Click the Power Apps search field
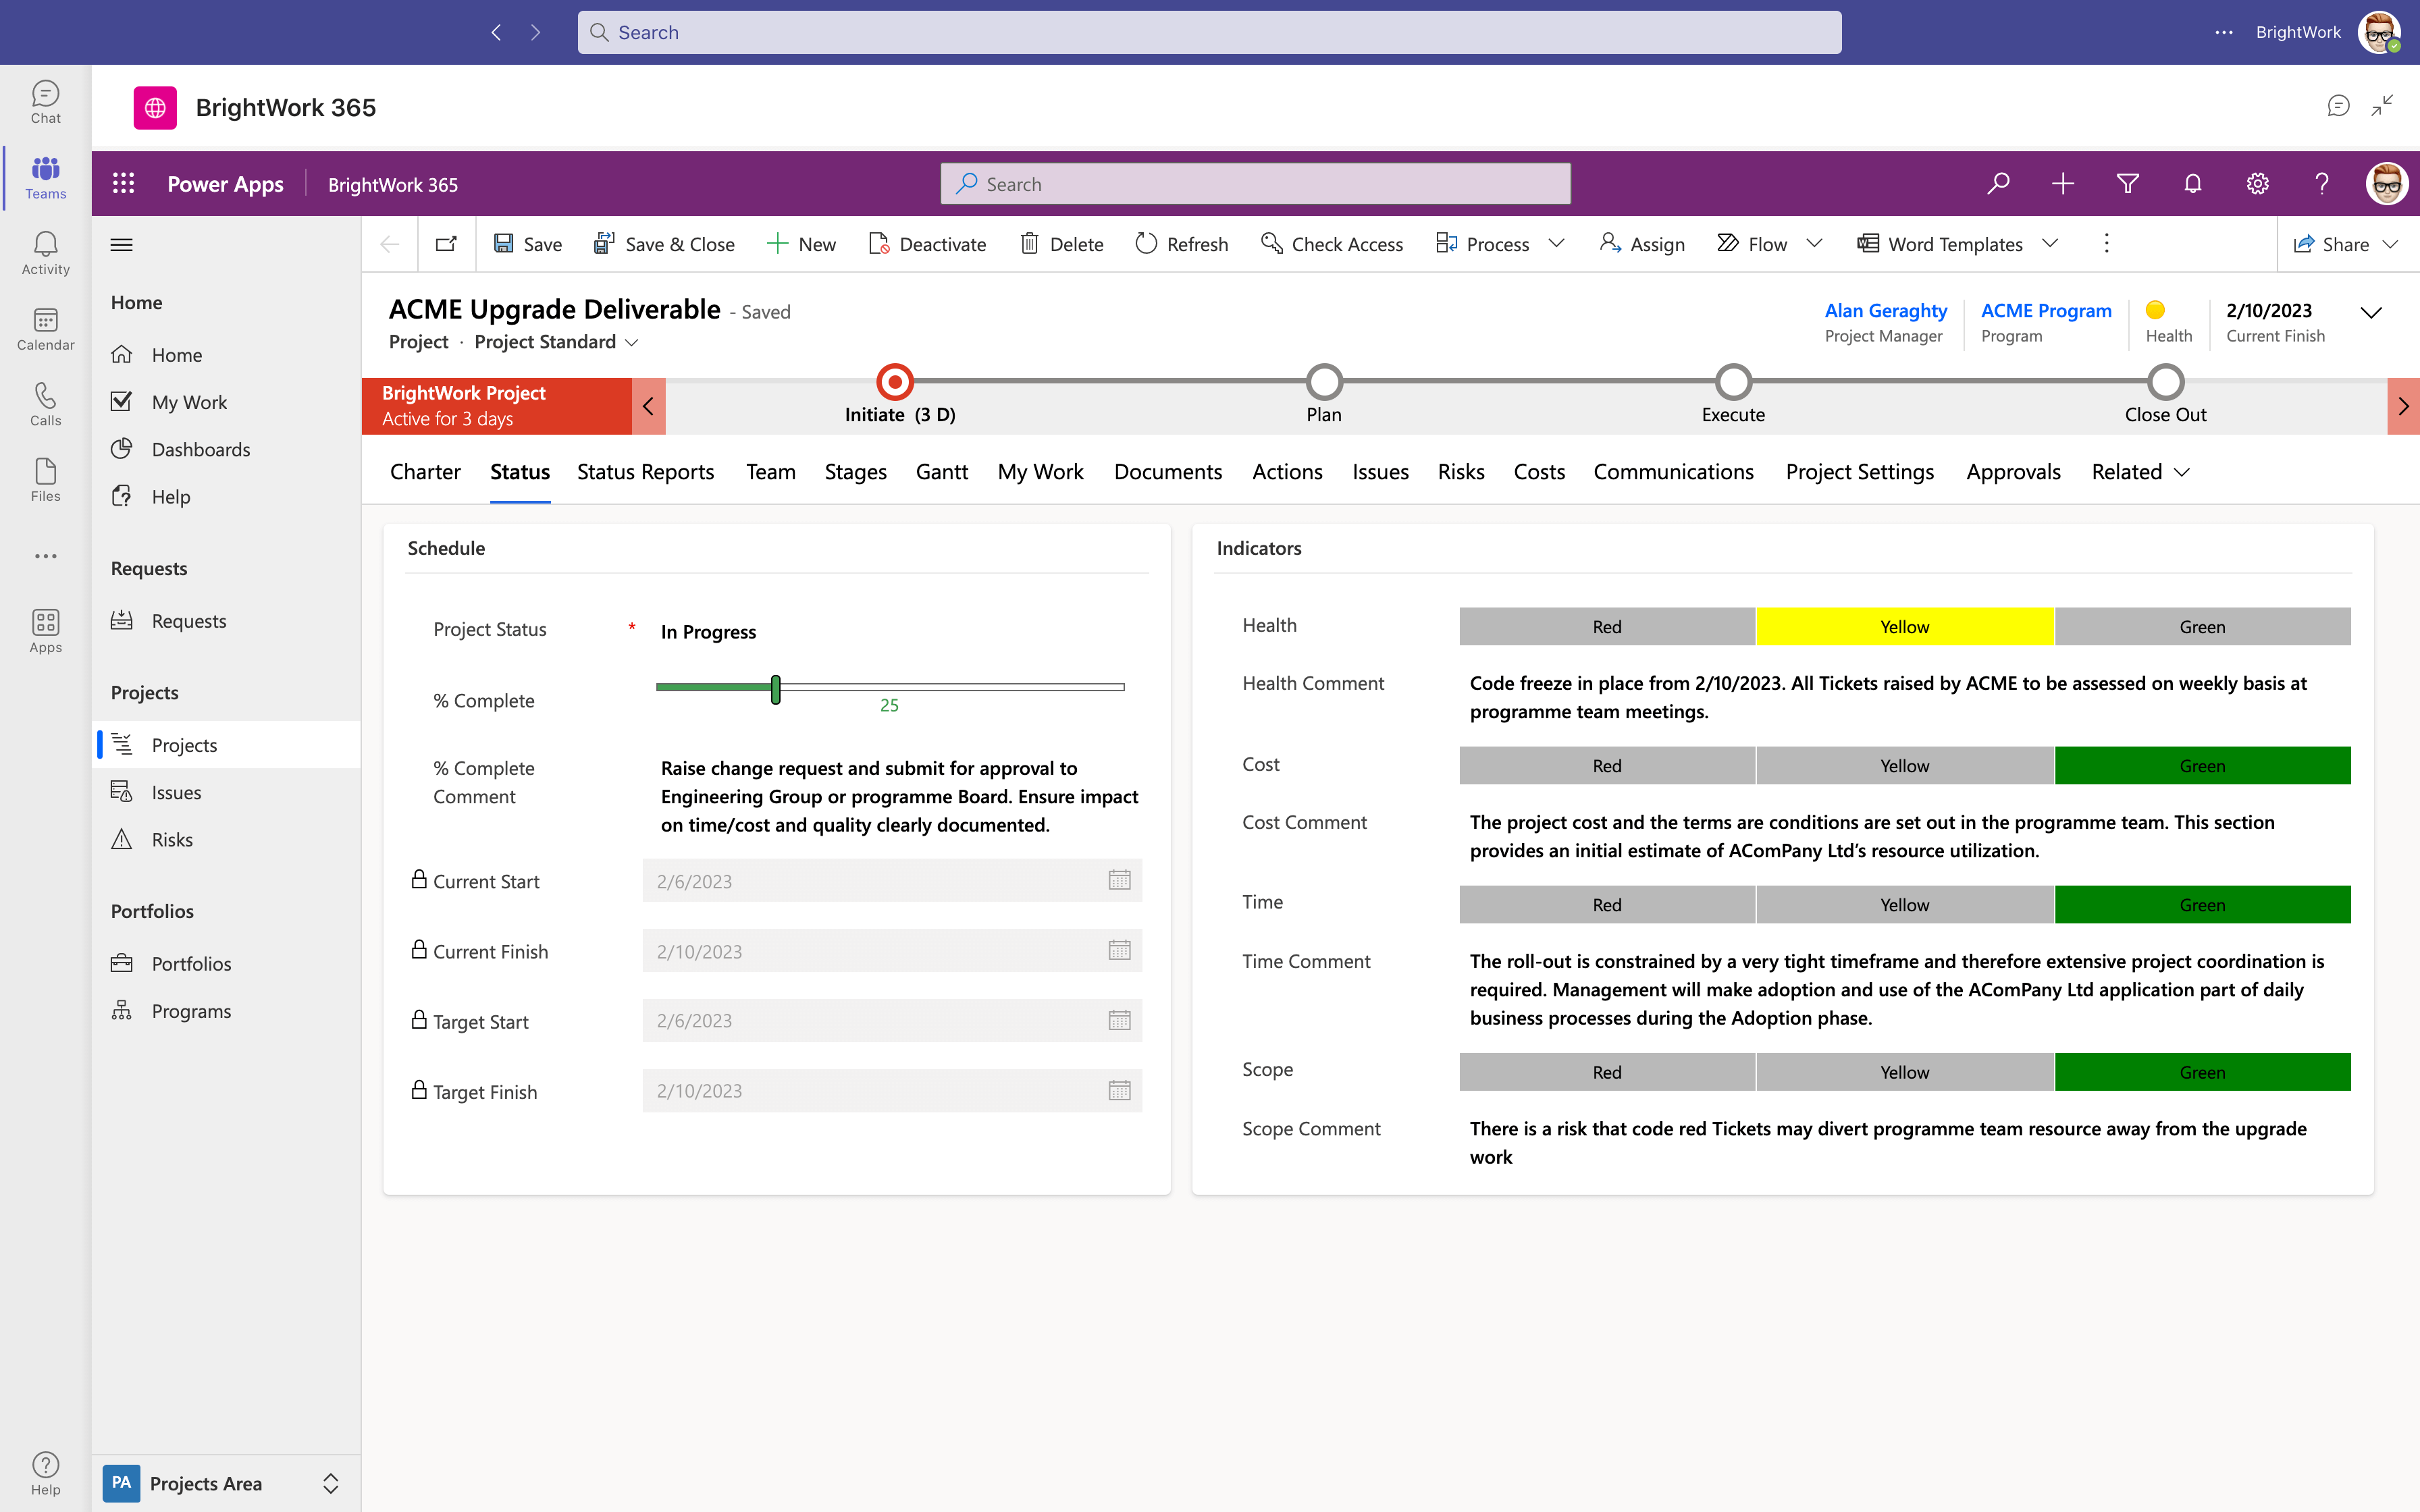The image size is (2420, 1512). (1255, 184)
